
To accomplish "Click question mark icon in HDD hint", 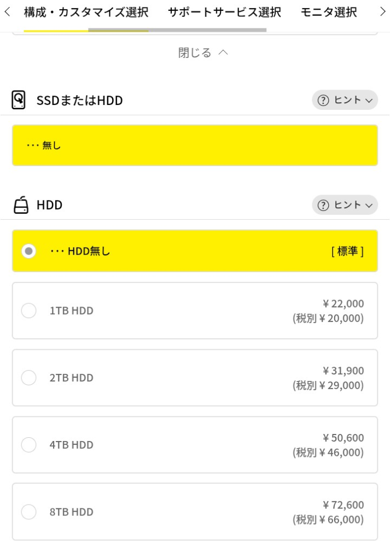I will [x=323, y=205].
